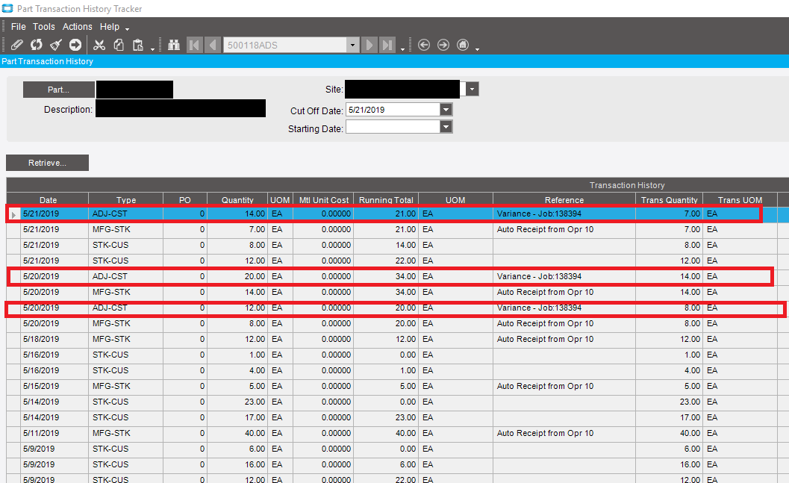Click the Back arrow circle icon
Viewport: 789px width, 483px height.
[x=424, y=45]
